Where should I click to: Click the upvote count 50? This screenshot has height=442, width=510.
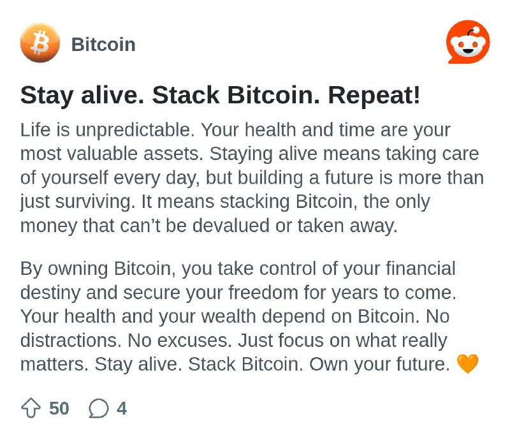[59, 408]
